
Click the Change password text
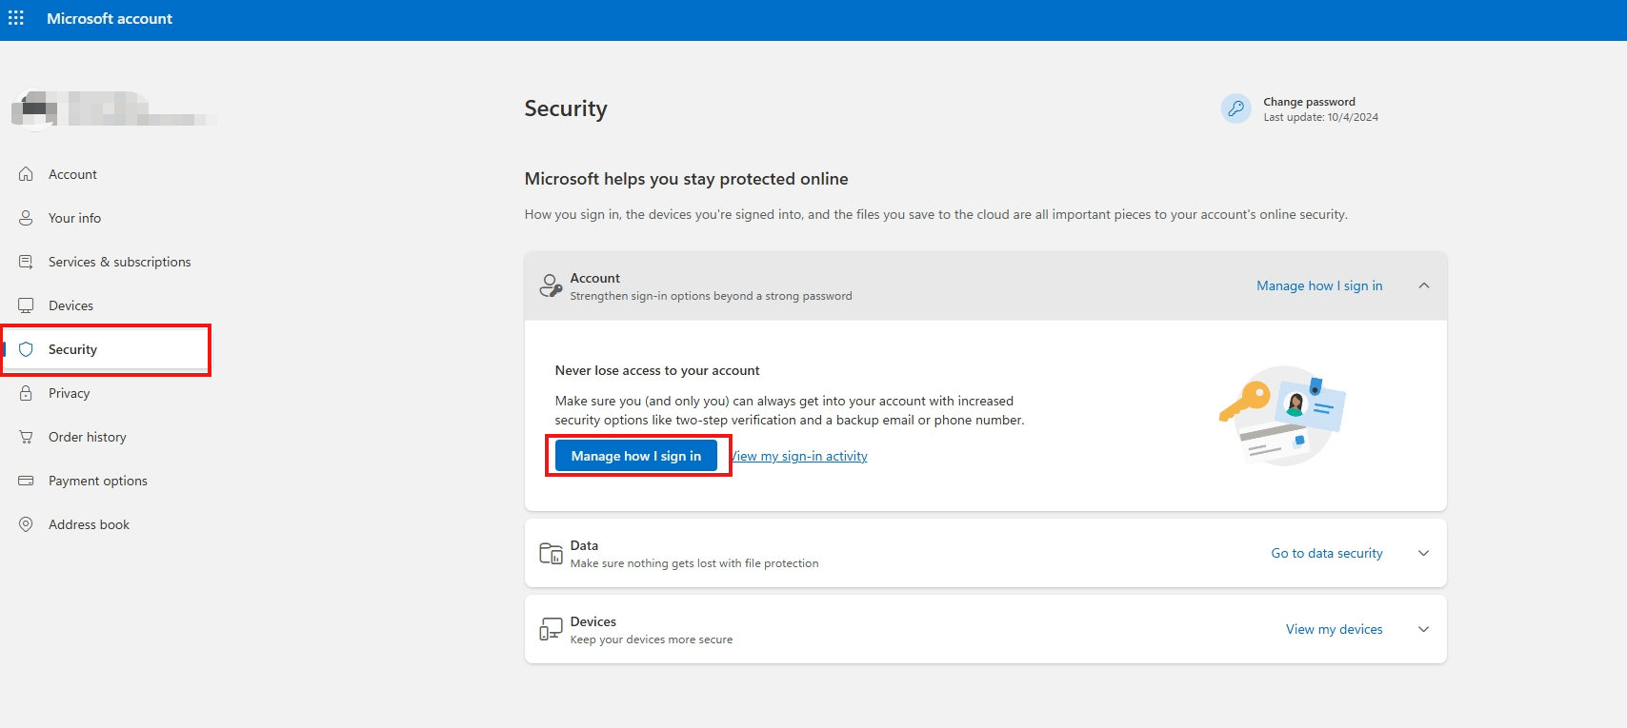1309,102
